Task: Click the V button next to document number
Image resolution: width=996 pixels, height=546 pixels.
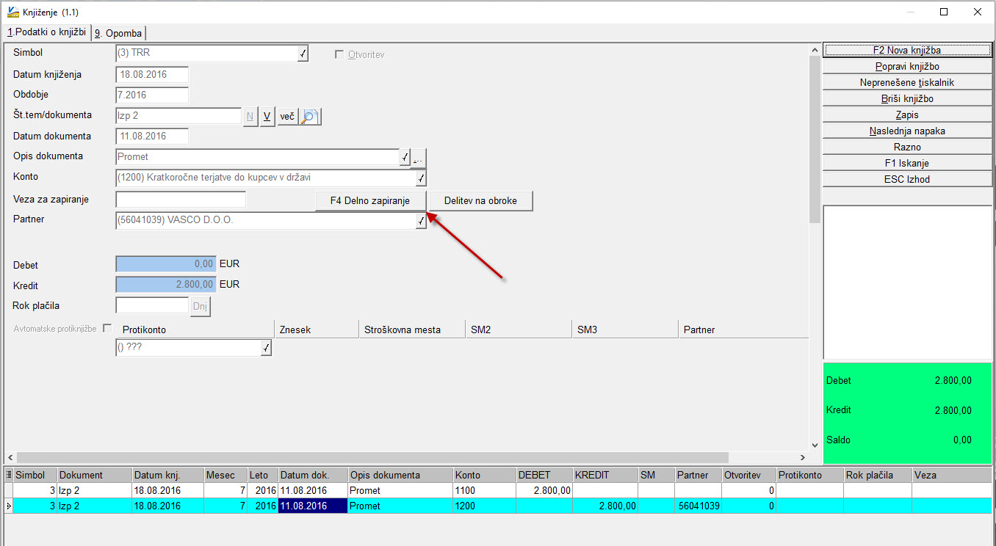Action: [x=267, y=117]
